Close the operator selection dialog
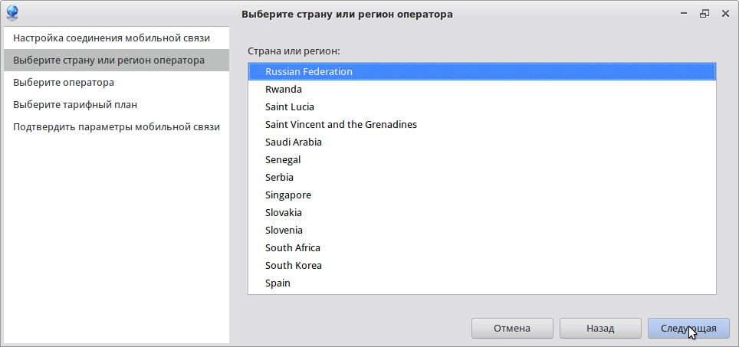 [x=724, y=14]
